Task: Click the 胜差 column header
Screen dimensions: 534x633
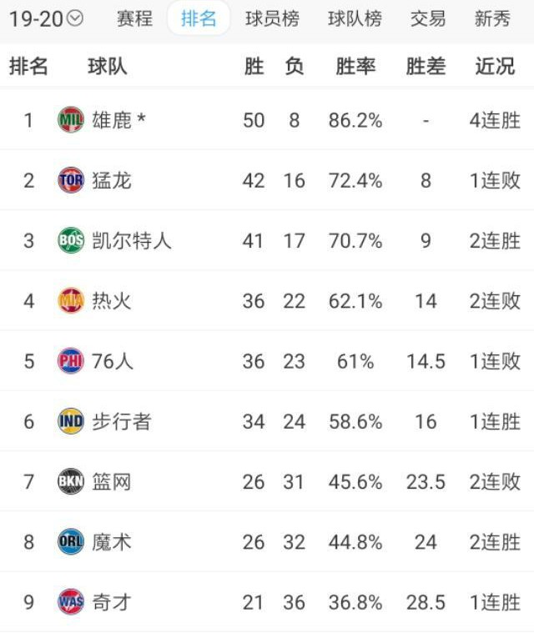Action: point(426,67)
